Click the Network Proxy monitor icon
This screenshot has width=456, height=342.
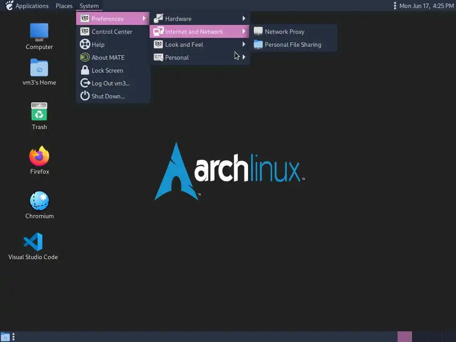258,31
